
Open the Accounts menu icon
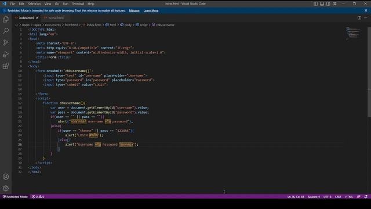point(6,176)
